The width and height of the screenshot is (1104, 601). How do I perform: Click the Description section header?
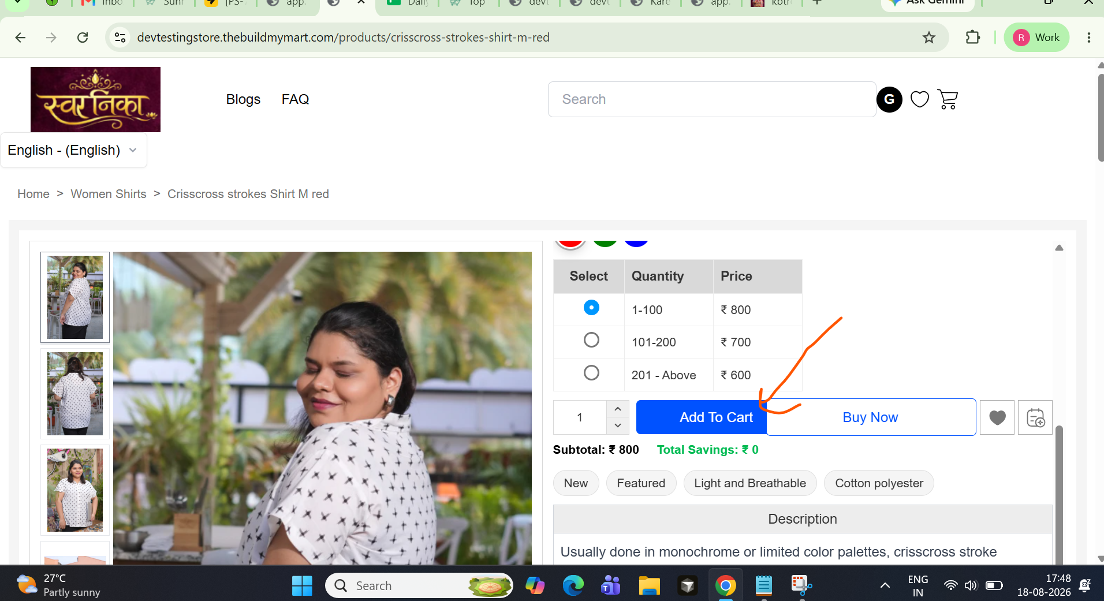point(803,519)
